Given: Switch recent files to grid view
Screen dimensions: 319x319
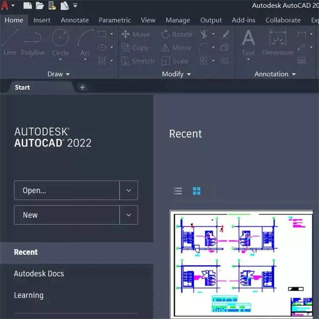Looking at the screenshot, I should point(197,191).
